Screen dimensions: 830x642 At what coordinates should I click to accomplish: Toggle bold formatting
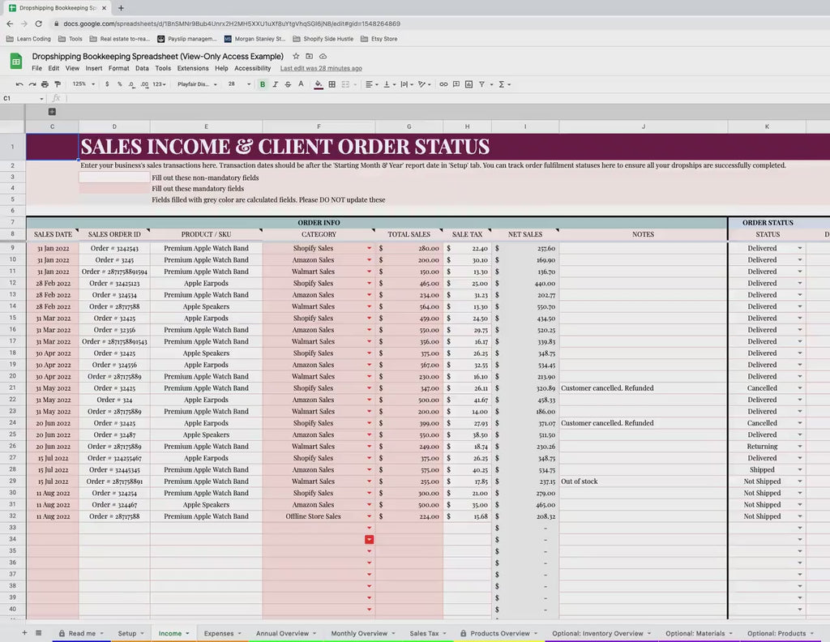tap(263, 84)
